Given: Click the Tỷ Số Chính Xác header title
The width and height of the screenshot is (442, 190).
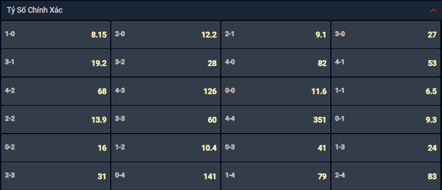Looking at the screenshot, I should pos(35,10).
